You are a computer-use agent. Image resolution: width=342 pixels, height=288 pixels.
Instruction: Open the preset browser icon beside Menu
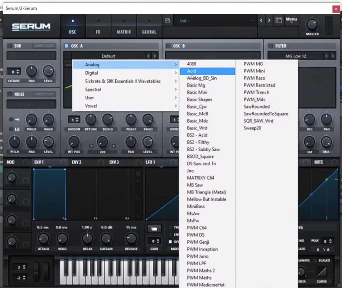[278, 20]
